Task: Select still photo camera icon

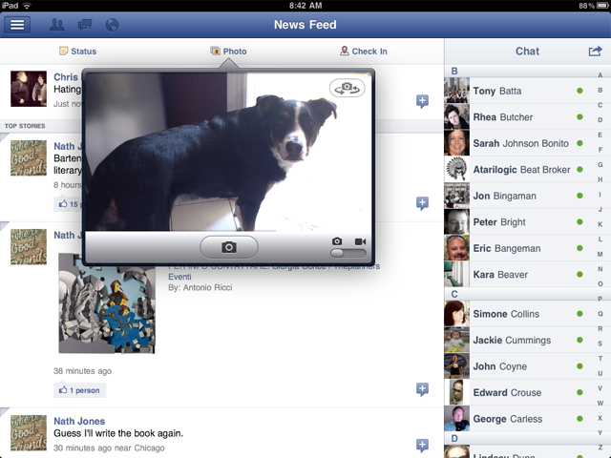Action: point(337,241)
